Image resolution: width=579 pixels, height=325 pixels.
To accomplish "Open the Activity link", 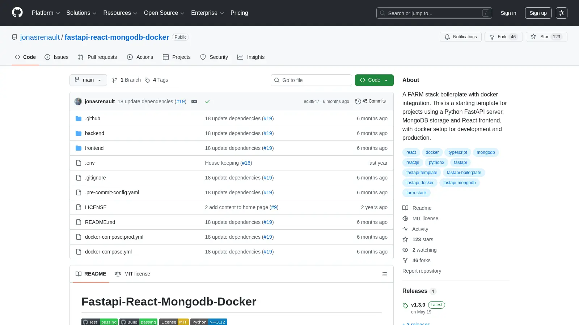I will click(415, 229).
